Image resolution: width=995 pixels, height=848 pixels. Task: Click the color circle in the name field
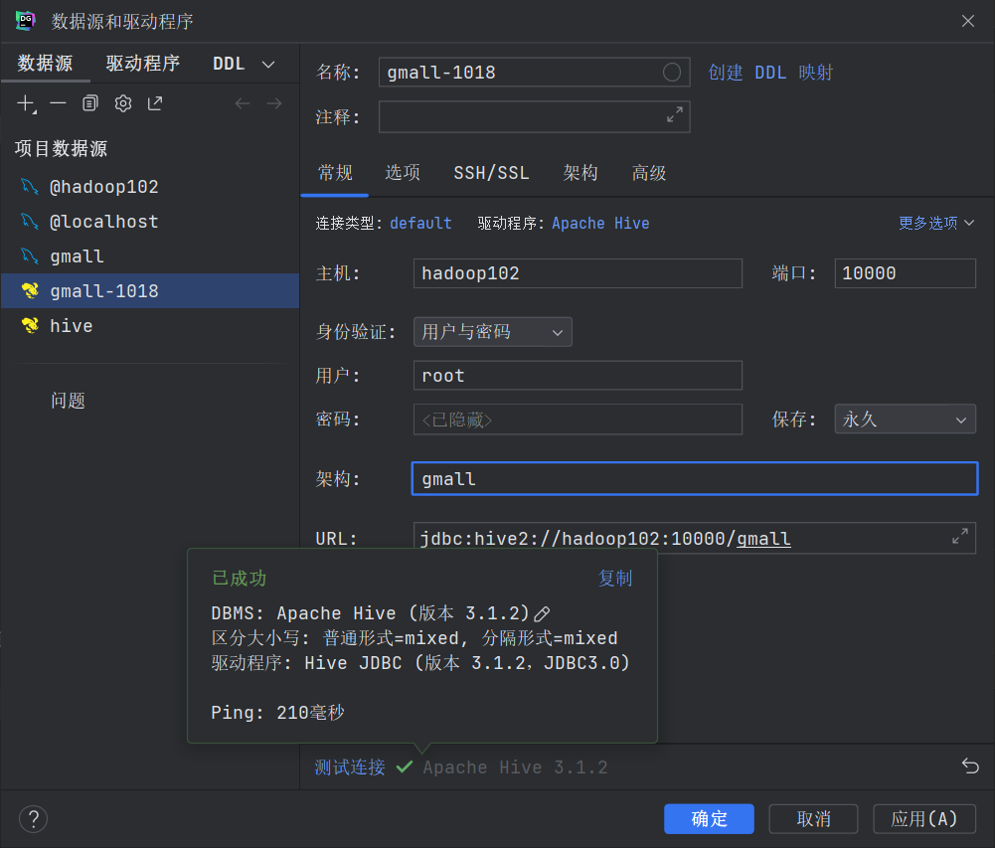[672, 73]
